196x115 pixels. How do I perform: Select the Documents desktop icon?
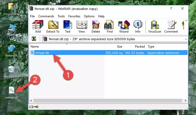(x=12, y=9)
